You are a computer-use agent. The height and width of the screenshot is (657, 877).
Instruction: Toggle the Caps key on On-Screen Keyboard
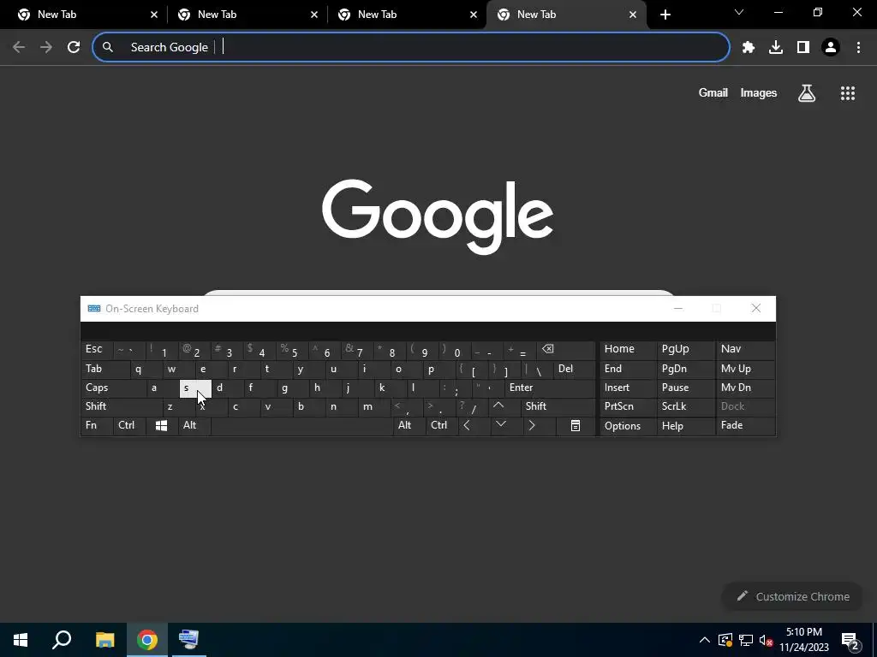pos(113,388)
